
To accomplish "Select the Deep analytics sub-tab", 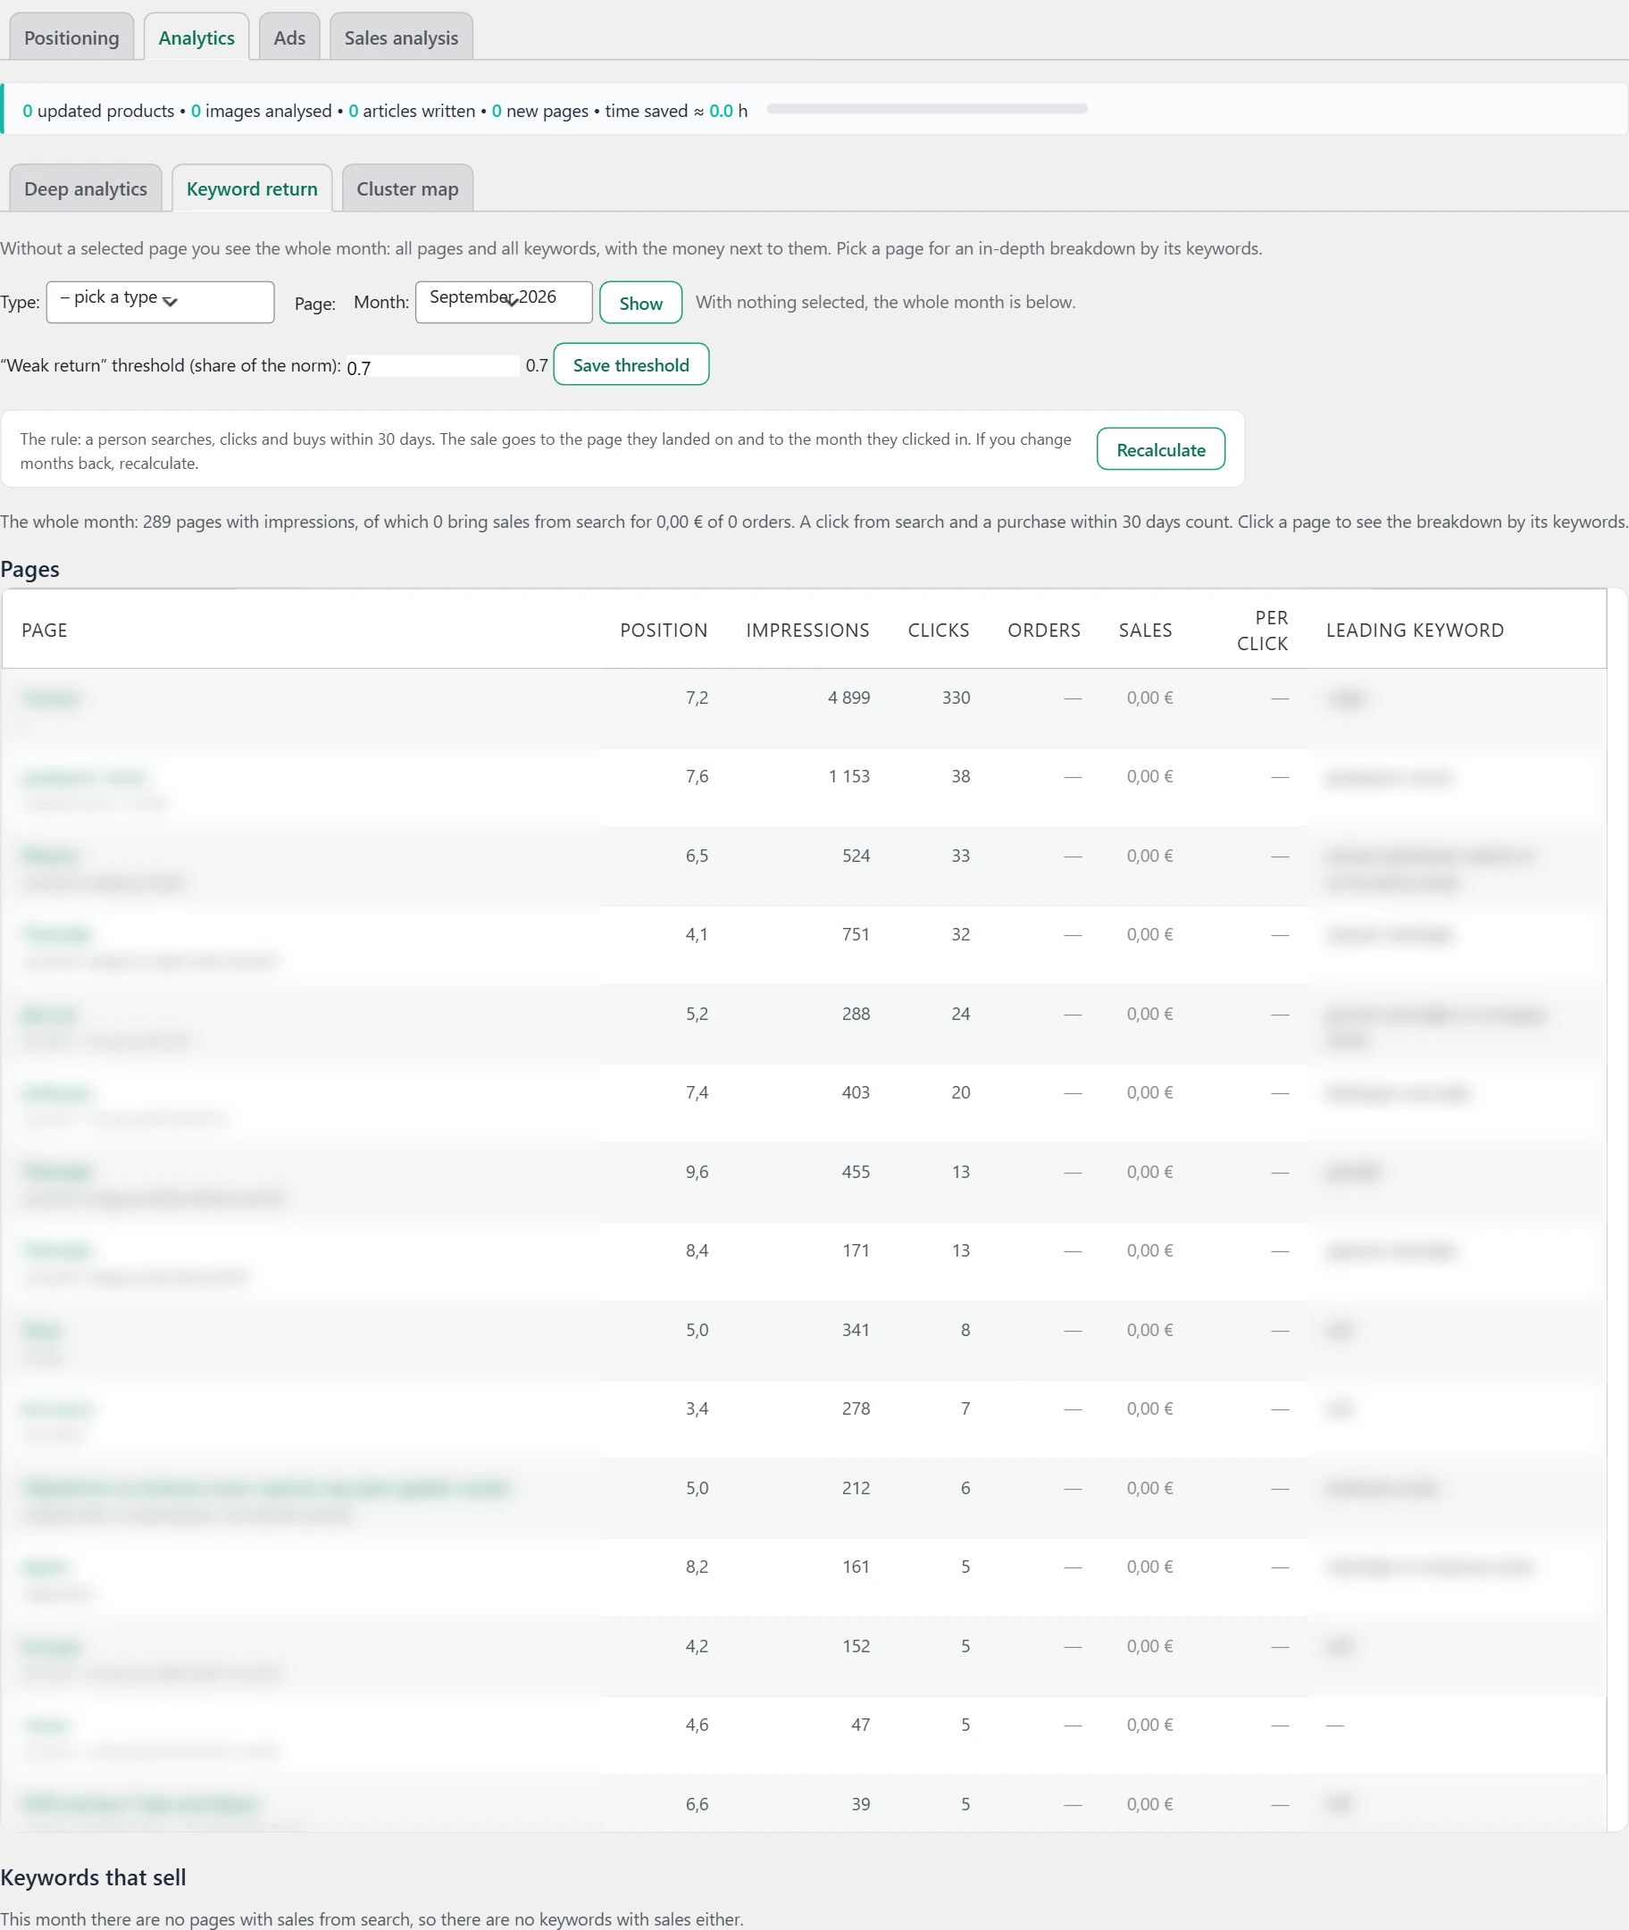I will (85, 188).
